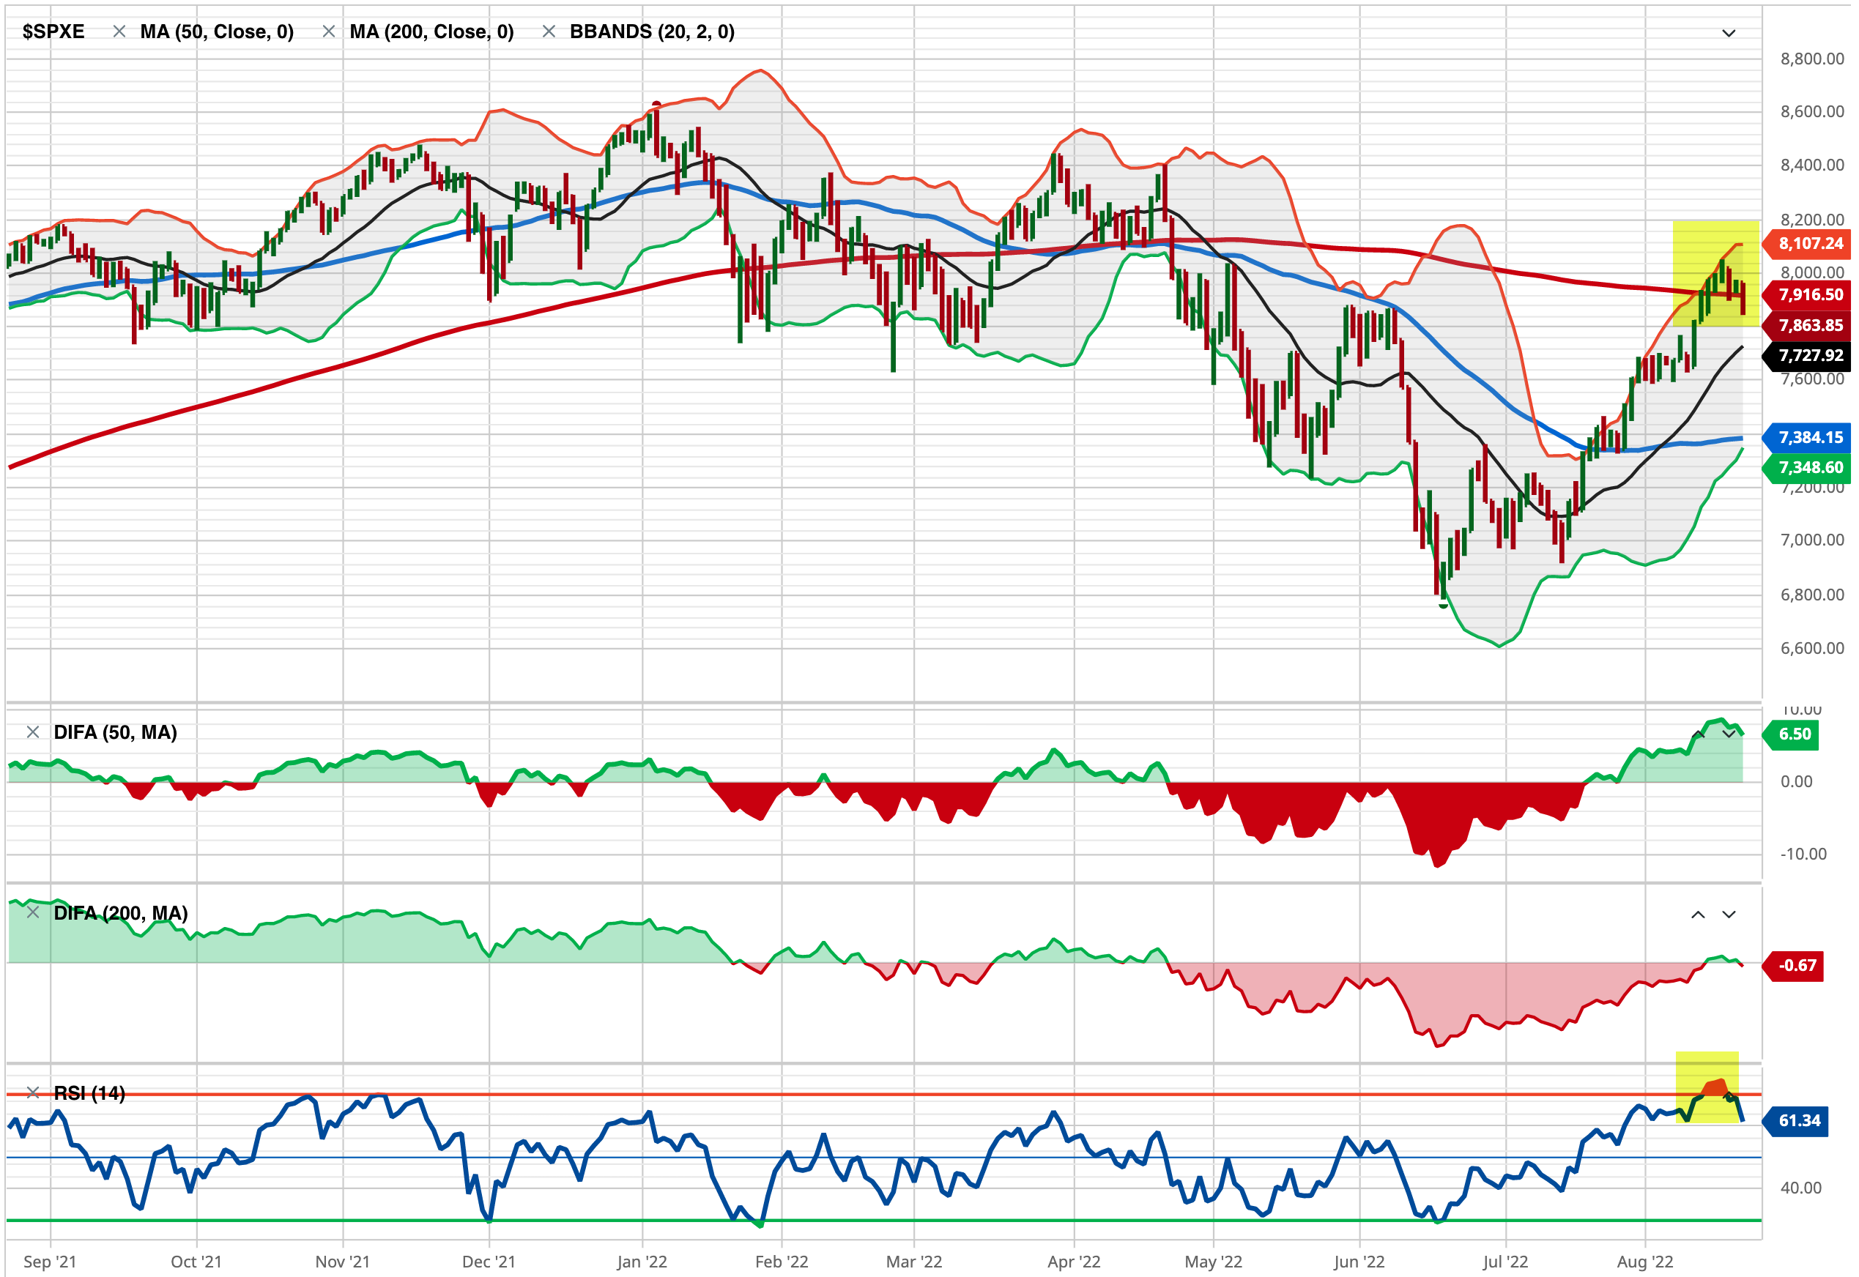Open BBANDS (20, 2, 0) study settings
The image size is (1859, 1277).
(x=652, y=32)
